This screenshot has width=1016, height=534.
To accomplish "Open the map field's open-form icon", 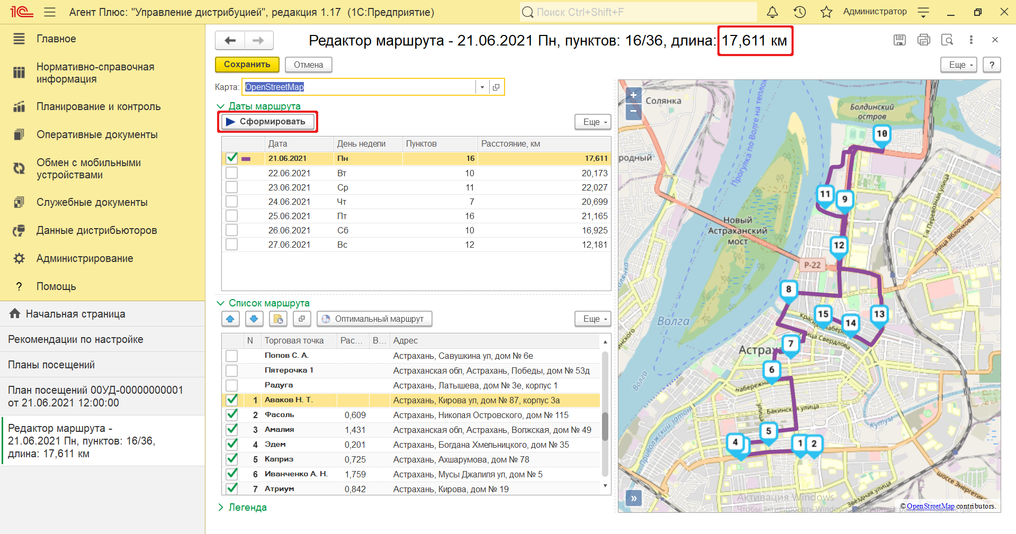I will pos(496,87).
